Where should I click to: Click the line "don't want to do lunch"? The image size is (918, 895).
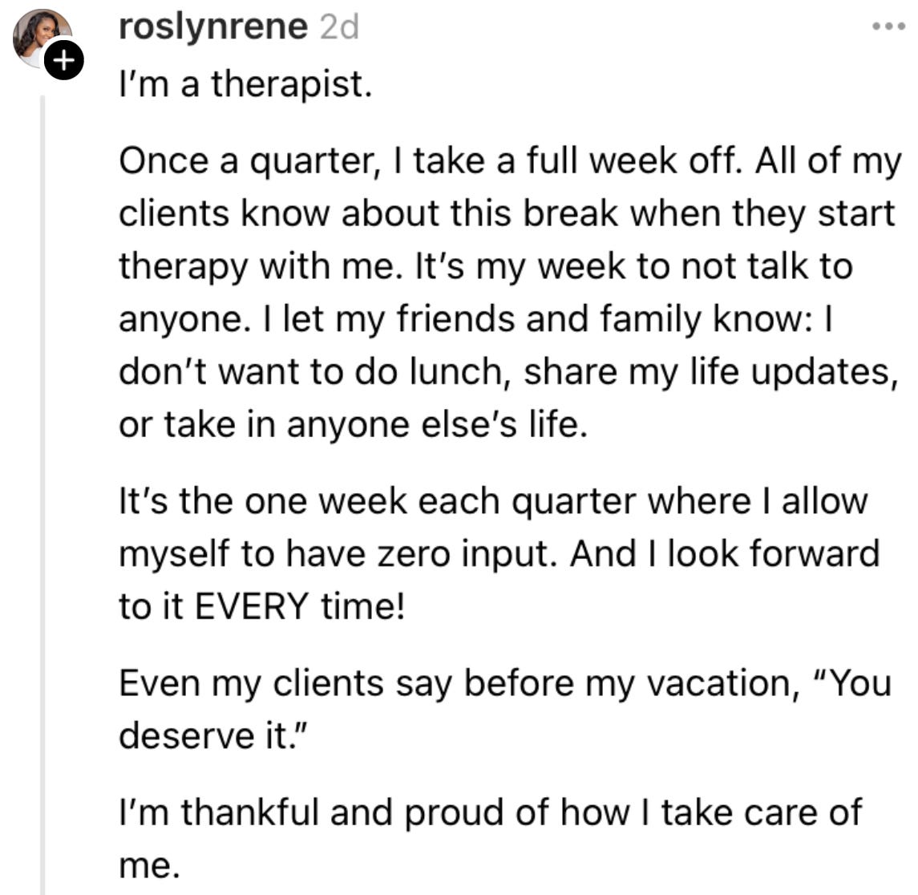click(x=508, y=373)
